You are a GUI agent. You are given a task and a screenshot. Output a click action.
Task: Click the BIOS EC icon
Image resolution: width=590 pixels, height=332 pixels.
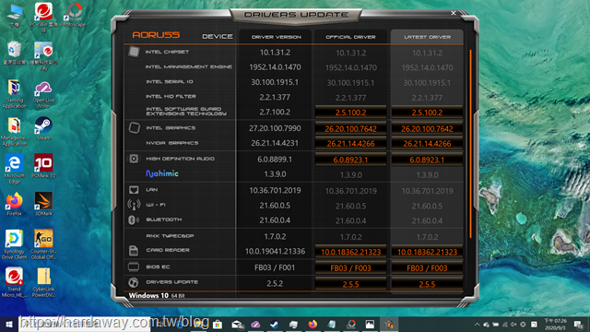coord(134,267)
